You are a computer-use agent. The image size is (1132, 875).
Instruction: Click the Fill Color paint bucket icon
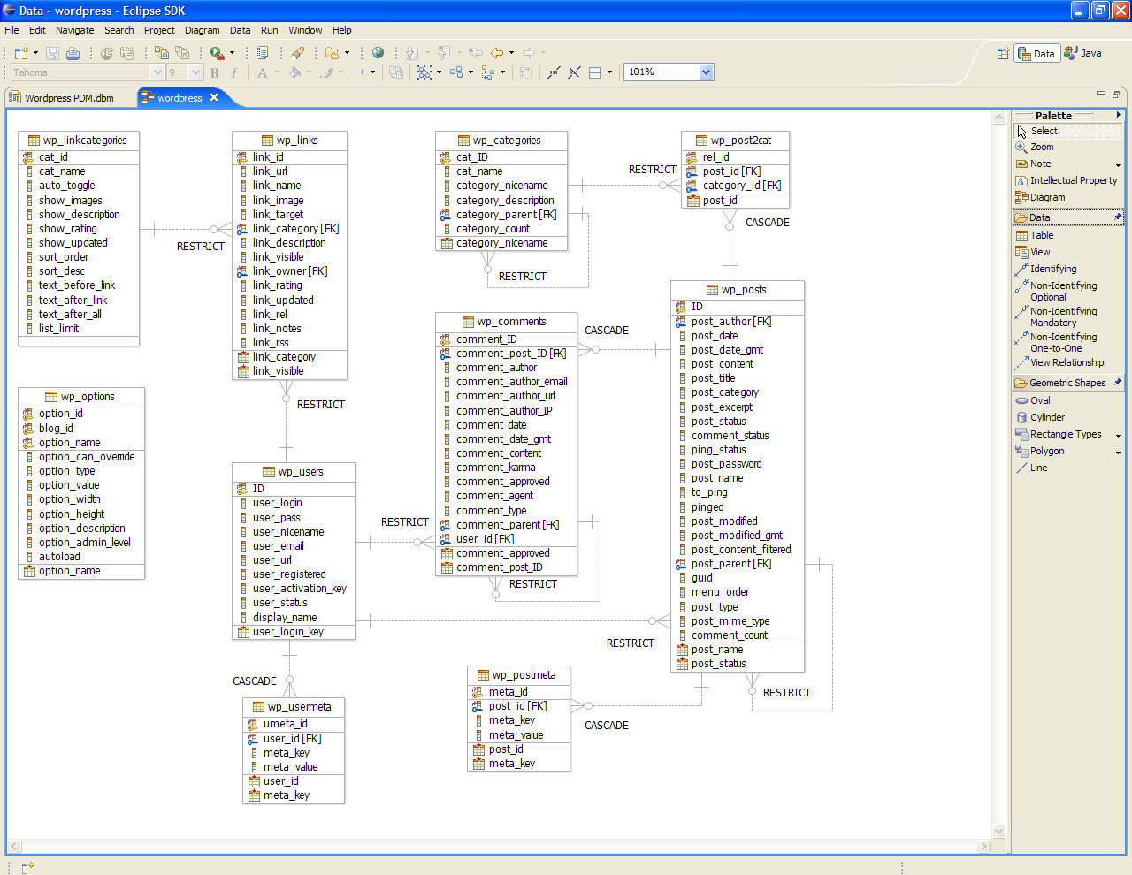pyautogui.click(x=295, y=72)
